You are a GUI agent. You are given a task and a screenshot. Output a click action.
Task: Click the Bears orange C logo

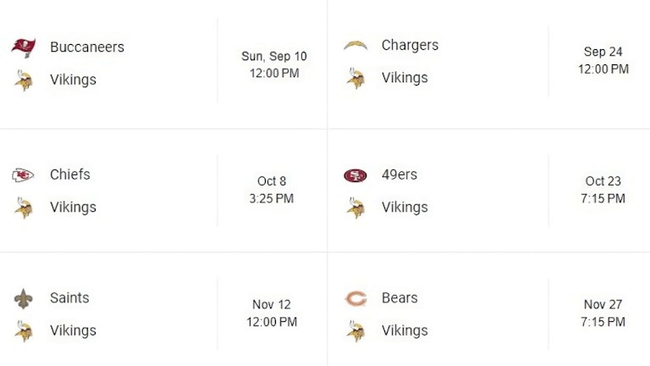pos(355,298)
